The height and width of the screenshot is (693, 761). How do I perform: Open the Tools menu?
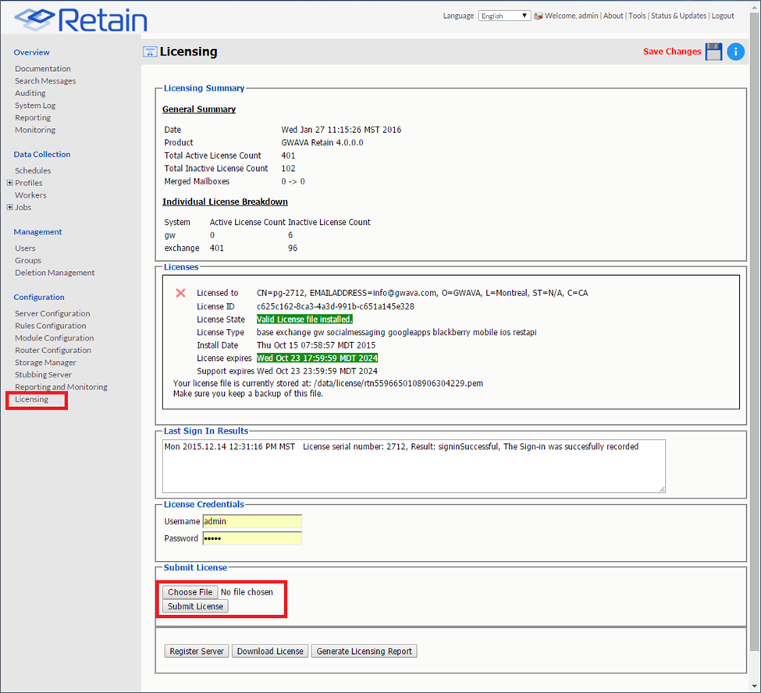pyautogui.click(x=636, y=15)
